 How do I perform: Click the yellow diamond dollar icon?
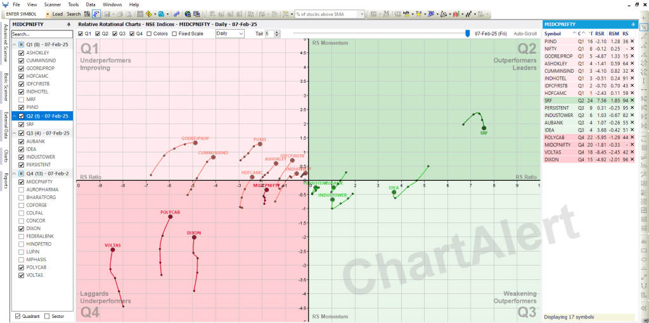149,13
